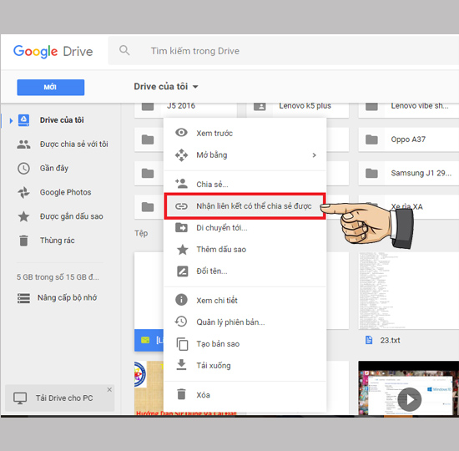Click the monitor icon in 'Tải Drive cho PC'

pyautogui.click(x=20, y=398)
